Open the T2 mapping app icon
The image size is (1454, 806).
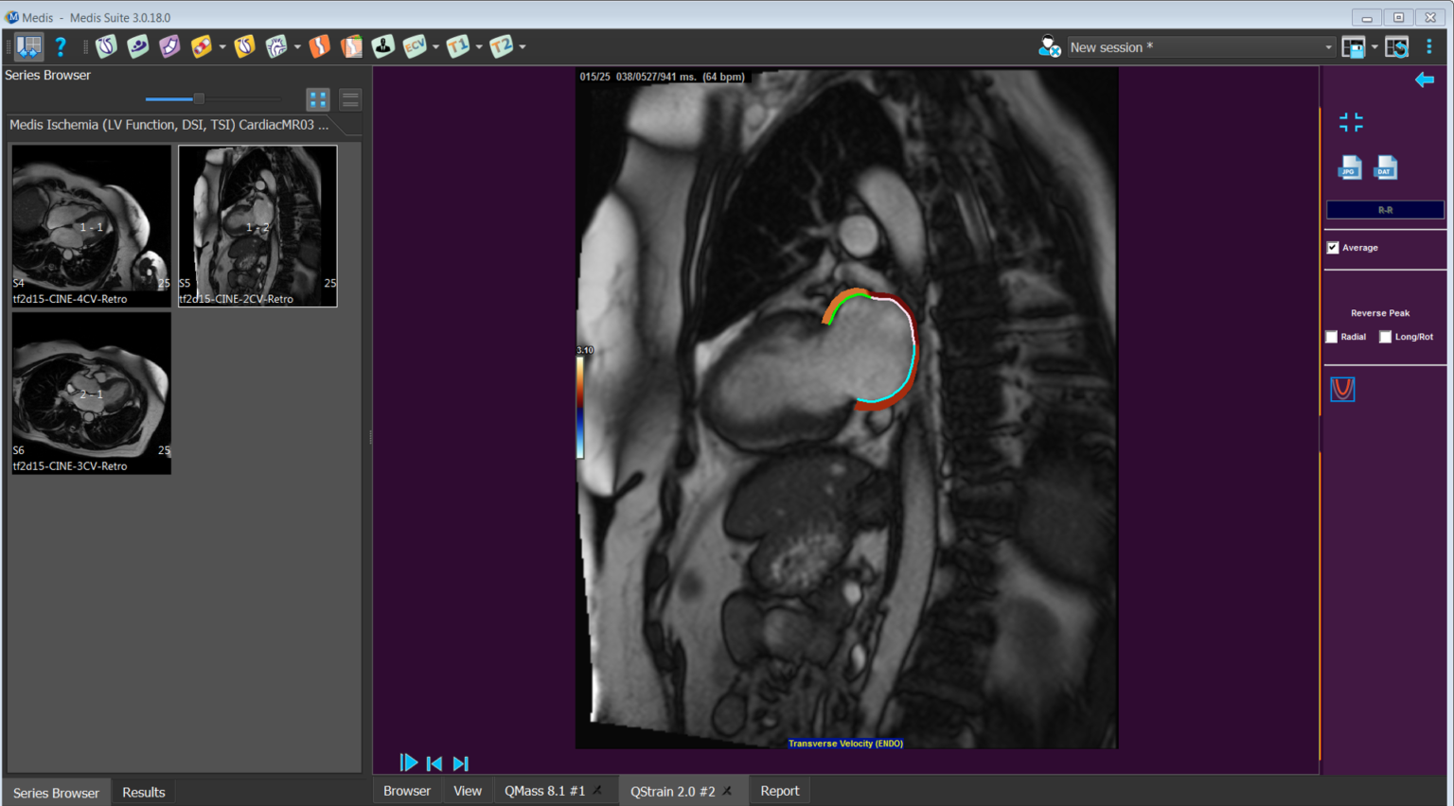501,46
